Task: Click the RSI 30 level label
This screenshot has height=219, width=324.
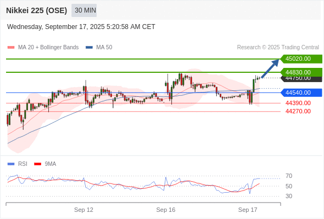Action: pyautogui.click(x=289, y=196)
